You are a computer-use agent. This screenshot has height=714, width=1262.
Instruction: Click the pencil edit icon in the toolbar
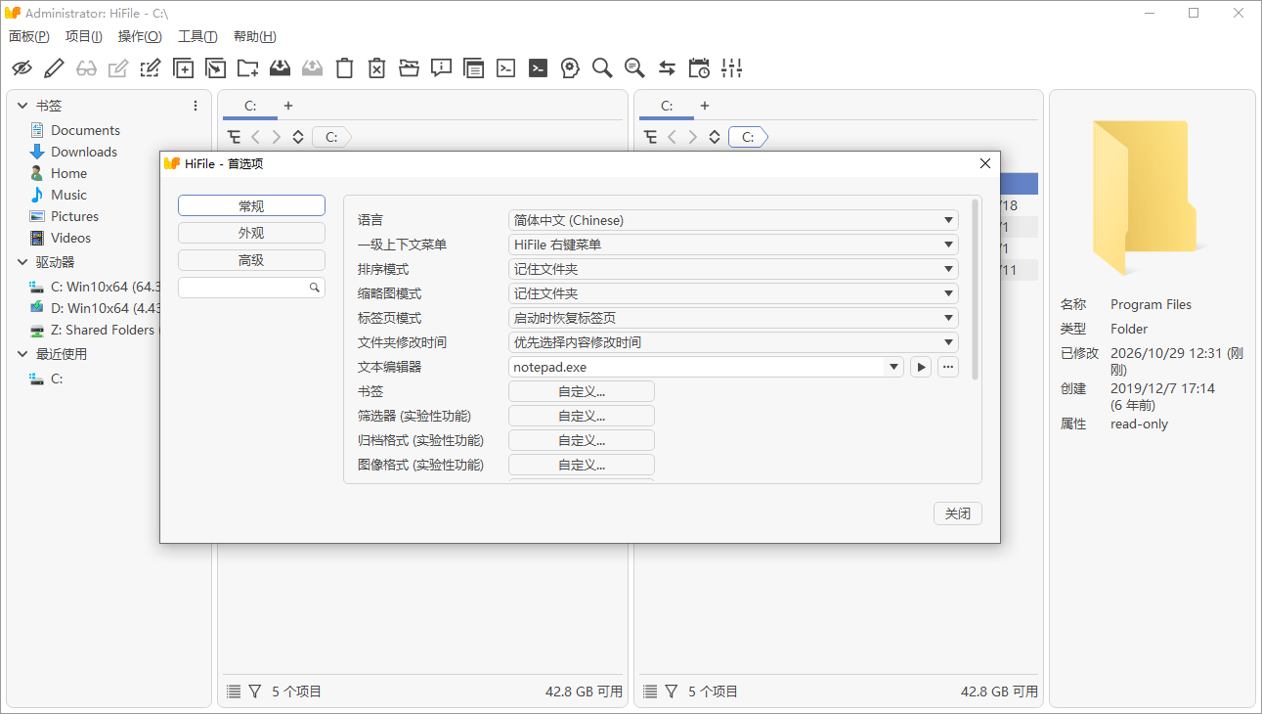54,67
